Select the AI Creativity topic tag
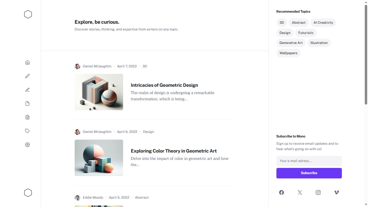Screen dimensions: 368x207 click(323, 23)
